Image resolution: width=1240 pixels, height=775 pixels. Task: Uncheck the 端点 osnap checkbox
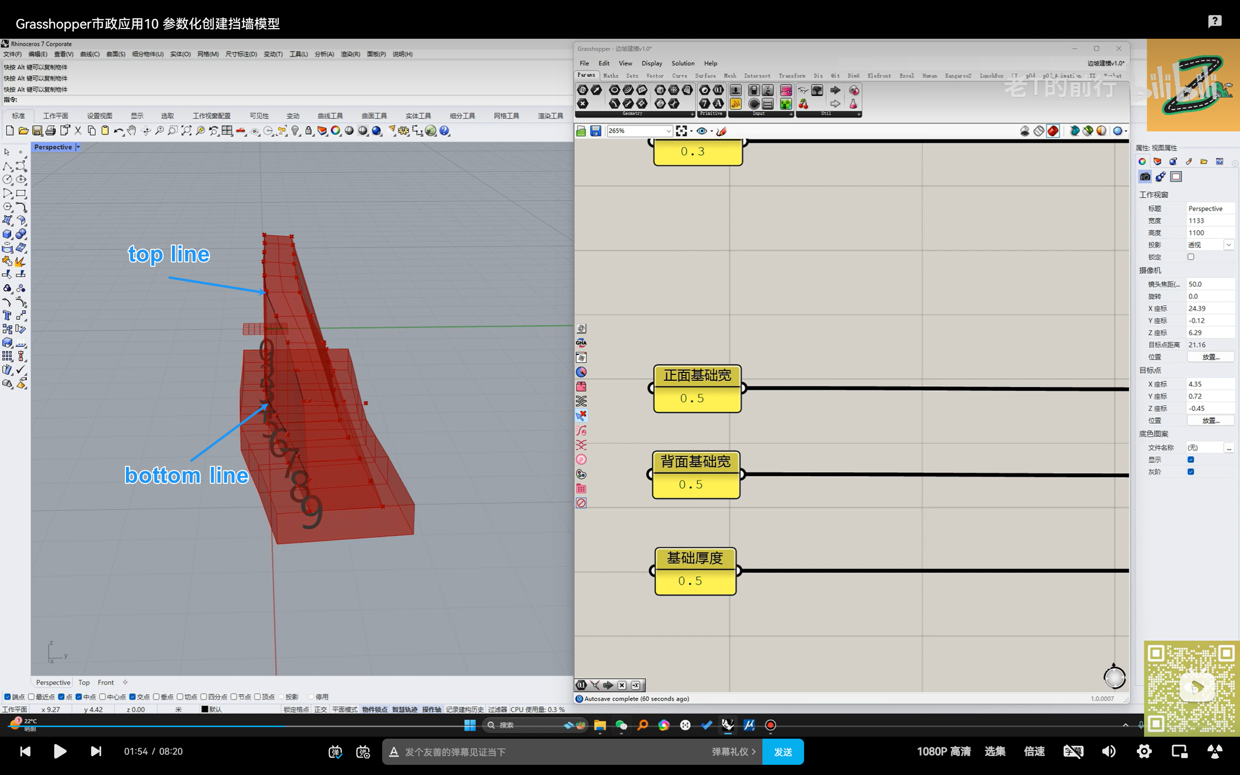click(x=7, y=697)
